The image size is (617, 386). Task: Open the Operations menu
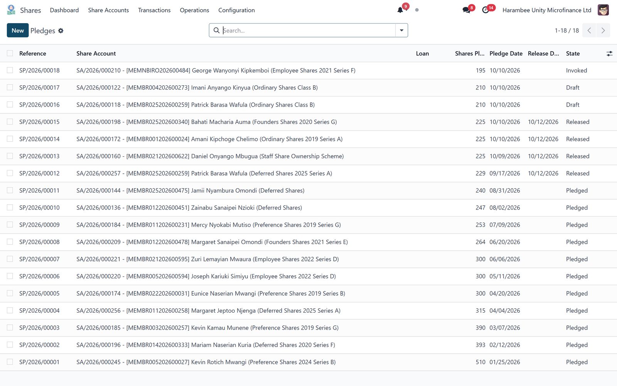(x=194, y=10)
